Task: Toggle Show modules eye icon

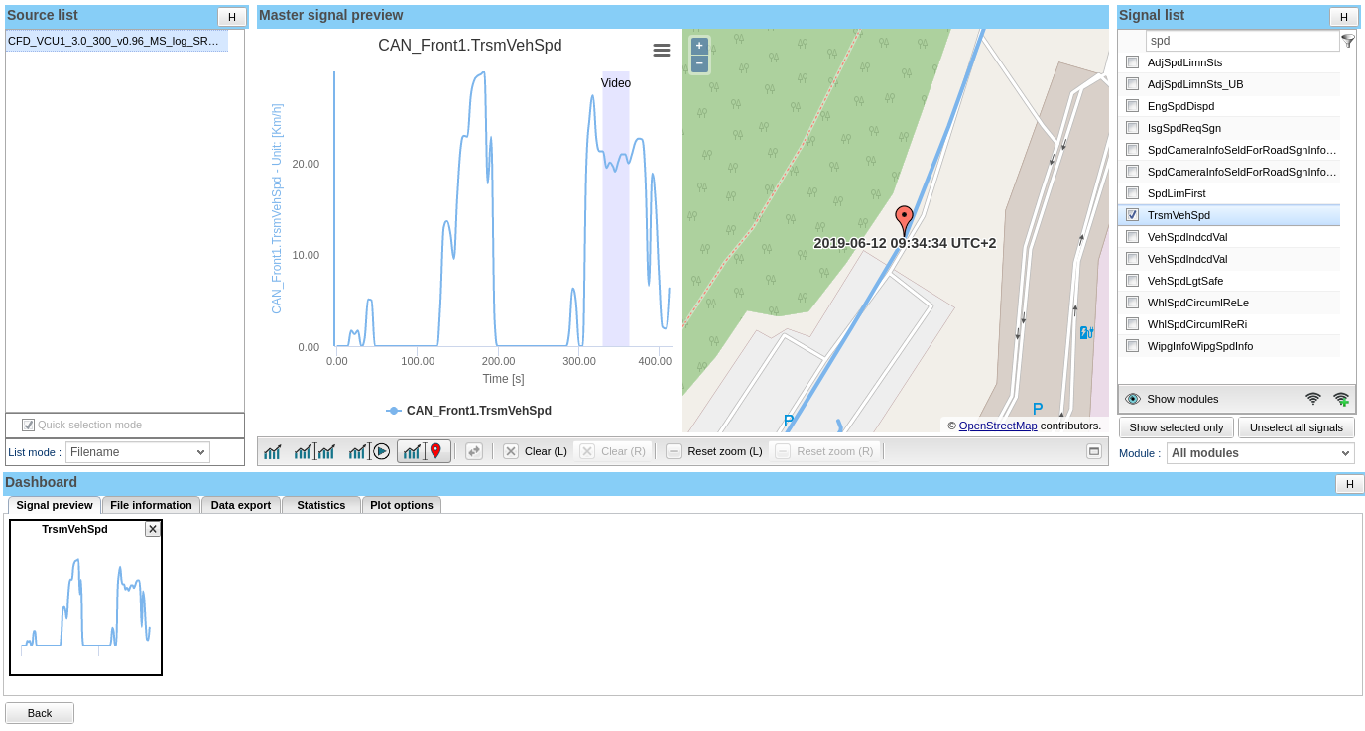Action: (1133, 399)
